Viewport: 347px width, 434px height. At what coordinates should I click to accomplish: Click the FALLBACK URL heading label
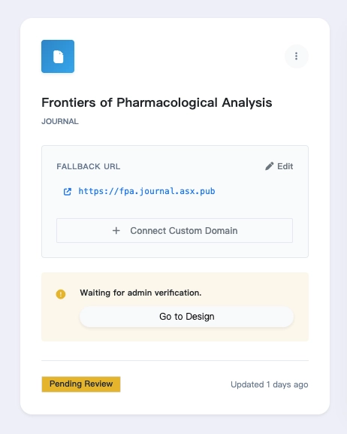pyautogui.click(x=89, y=166)
